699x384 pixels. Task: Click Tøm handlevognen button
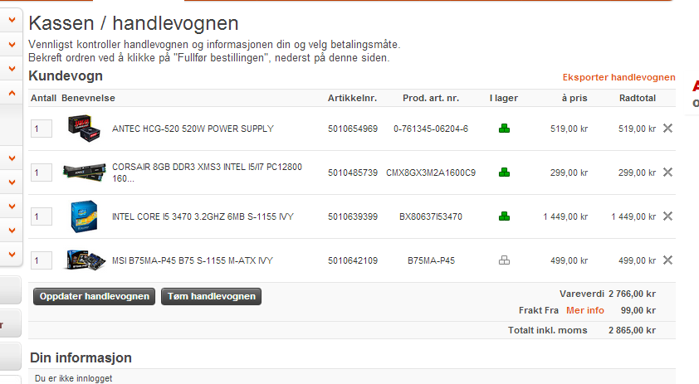pos(212,297)
